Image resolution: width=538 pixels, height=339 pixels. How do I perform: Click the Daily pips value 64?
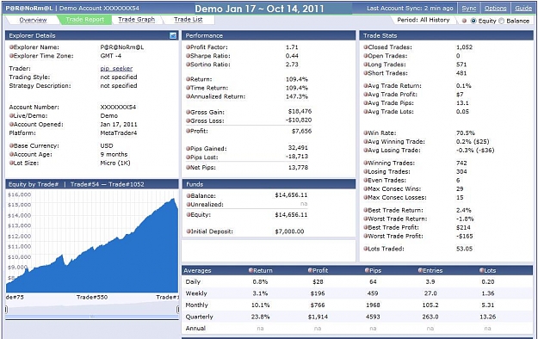click(x=373, y=281)
